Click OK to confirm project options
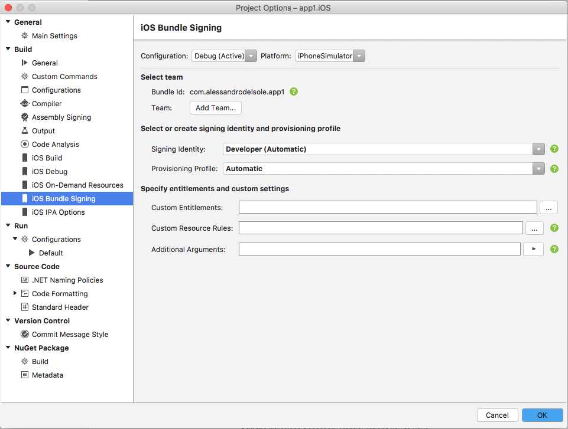 542,415
